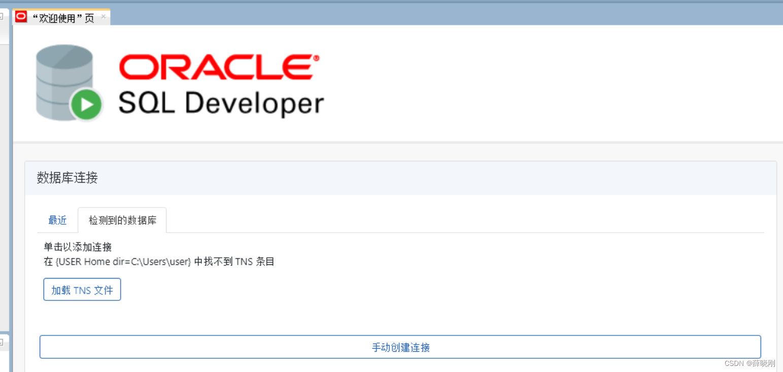The image size is (783, 372).
Task: Click the 单击以添加连接 prompt text
Action: pos(78,247)
